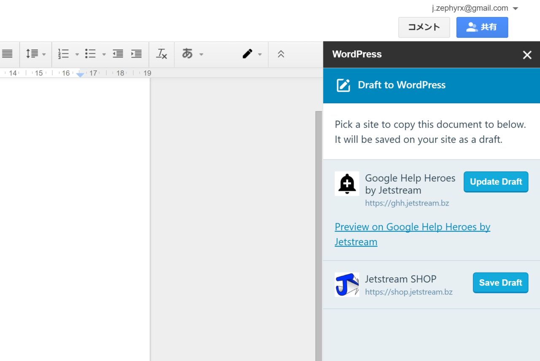Open the numbered list style dropdown arrow
540x361 pixels.
77,54
